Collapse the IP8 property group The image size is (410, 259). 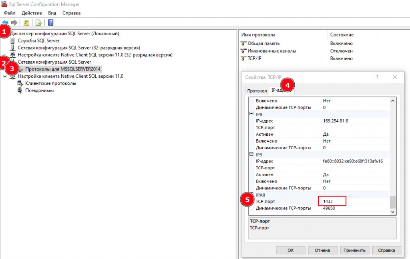tap(251, 114)
